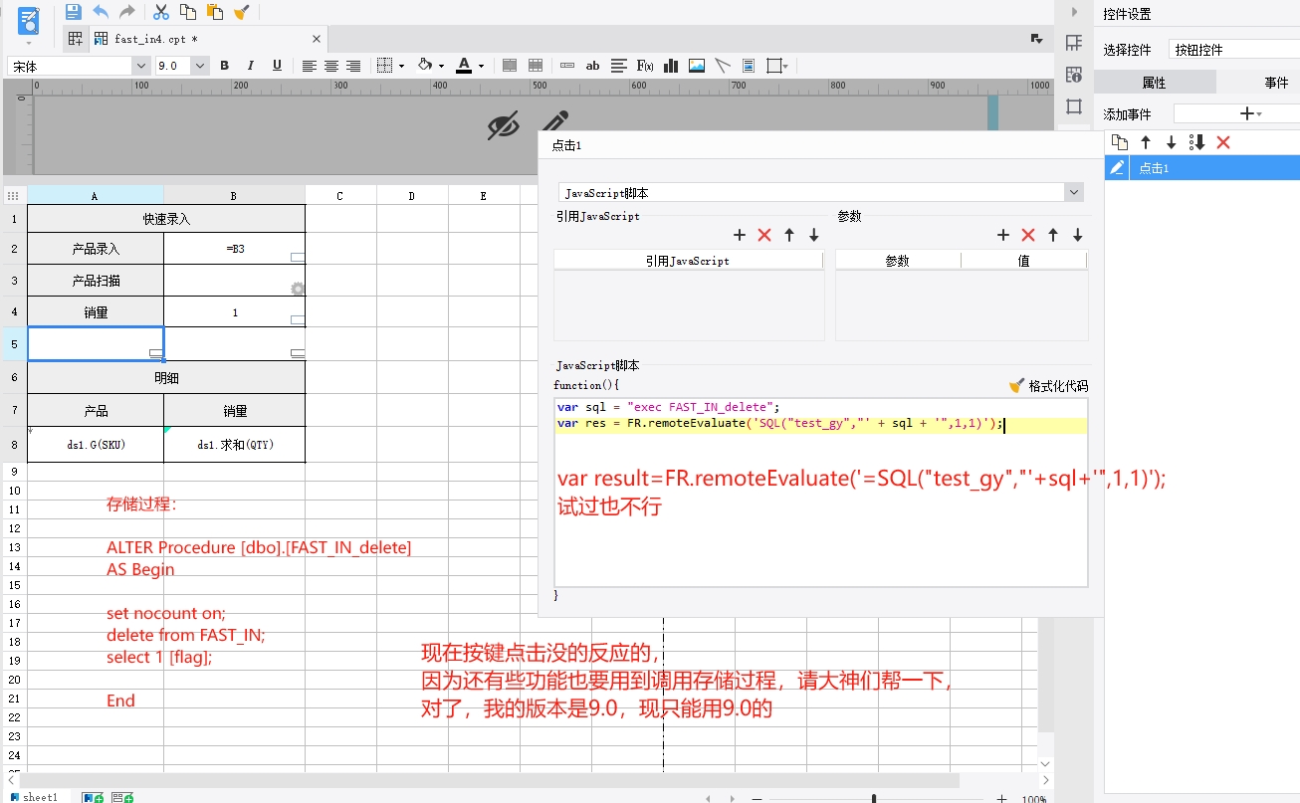This screenshot has width=1300, height=803.
Task: Insert an image into the cell
Action: (x=697, y=66)
